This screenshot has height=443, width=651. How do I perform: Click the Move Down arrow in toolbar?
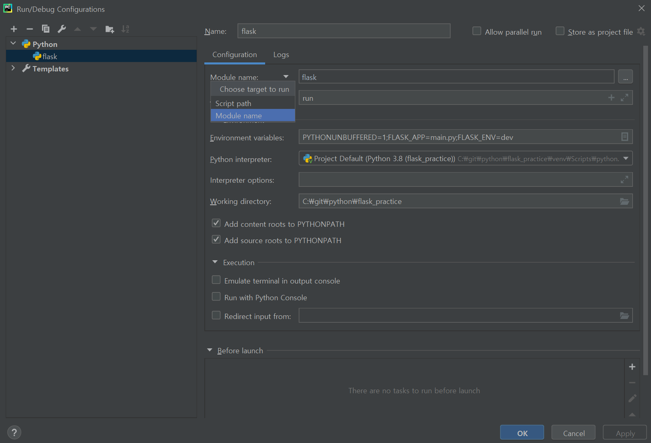pos(93,29)
